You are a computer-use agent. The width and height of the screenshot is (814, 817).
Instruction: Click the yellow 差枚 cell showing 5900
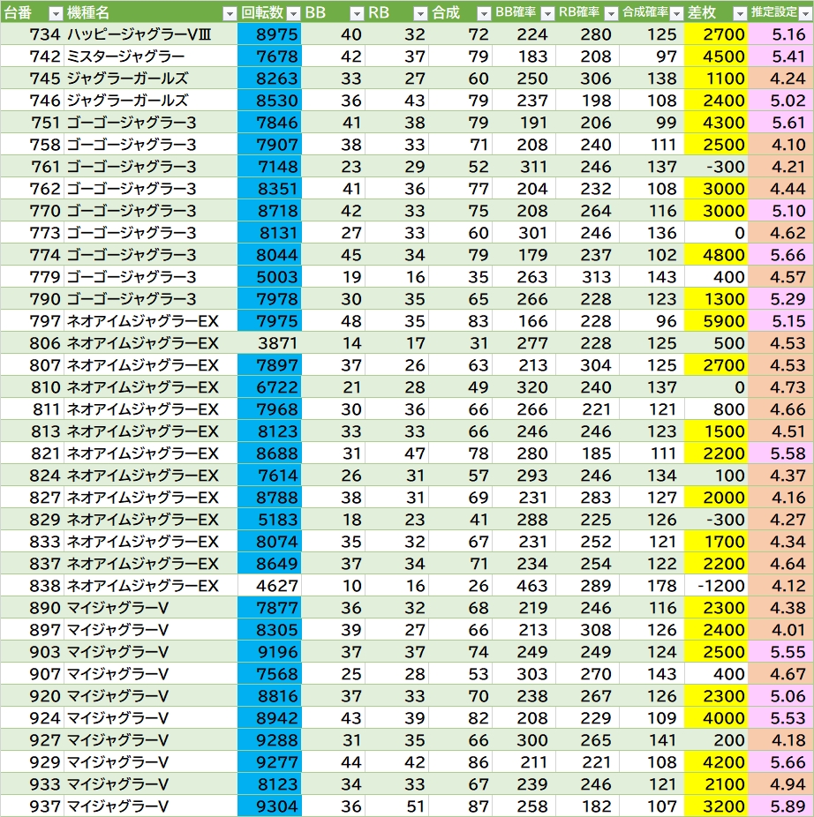[716, 321]
